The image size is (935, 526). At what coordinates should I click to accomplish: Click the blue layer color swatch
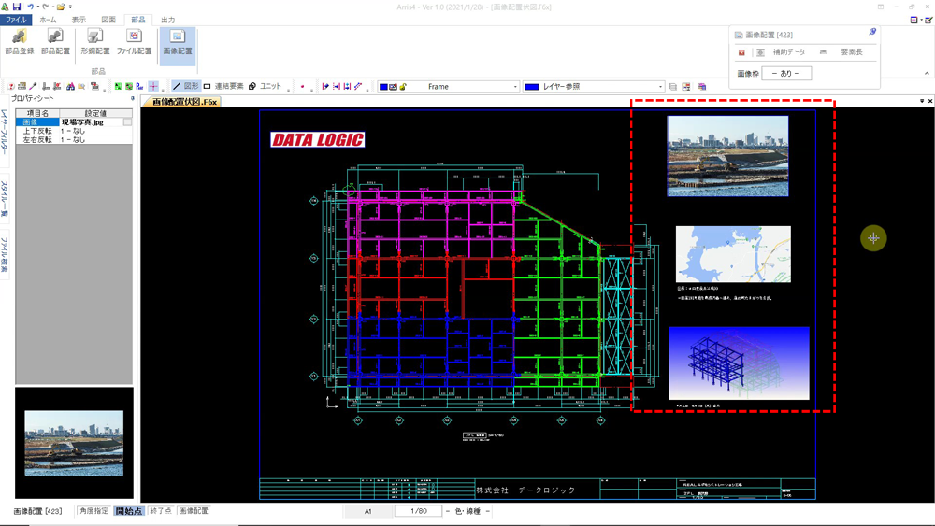(x=531, y=87)
